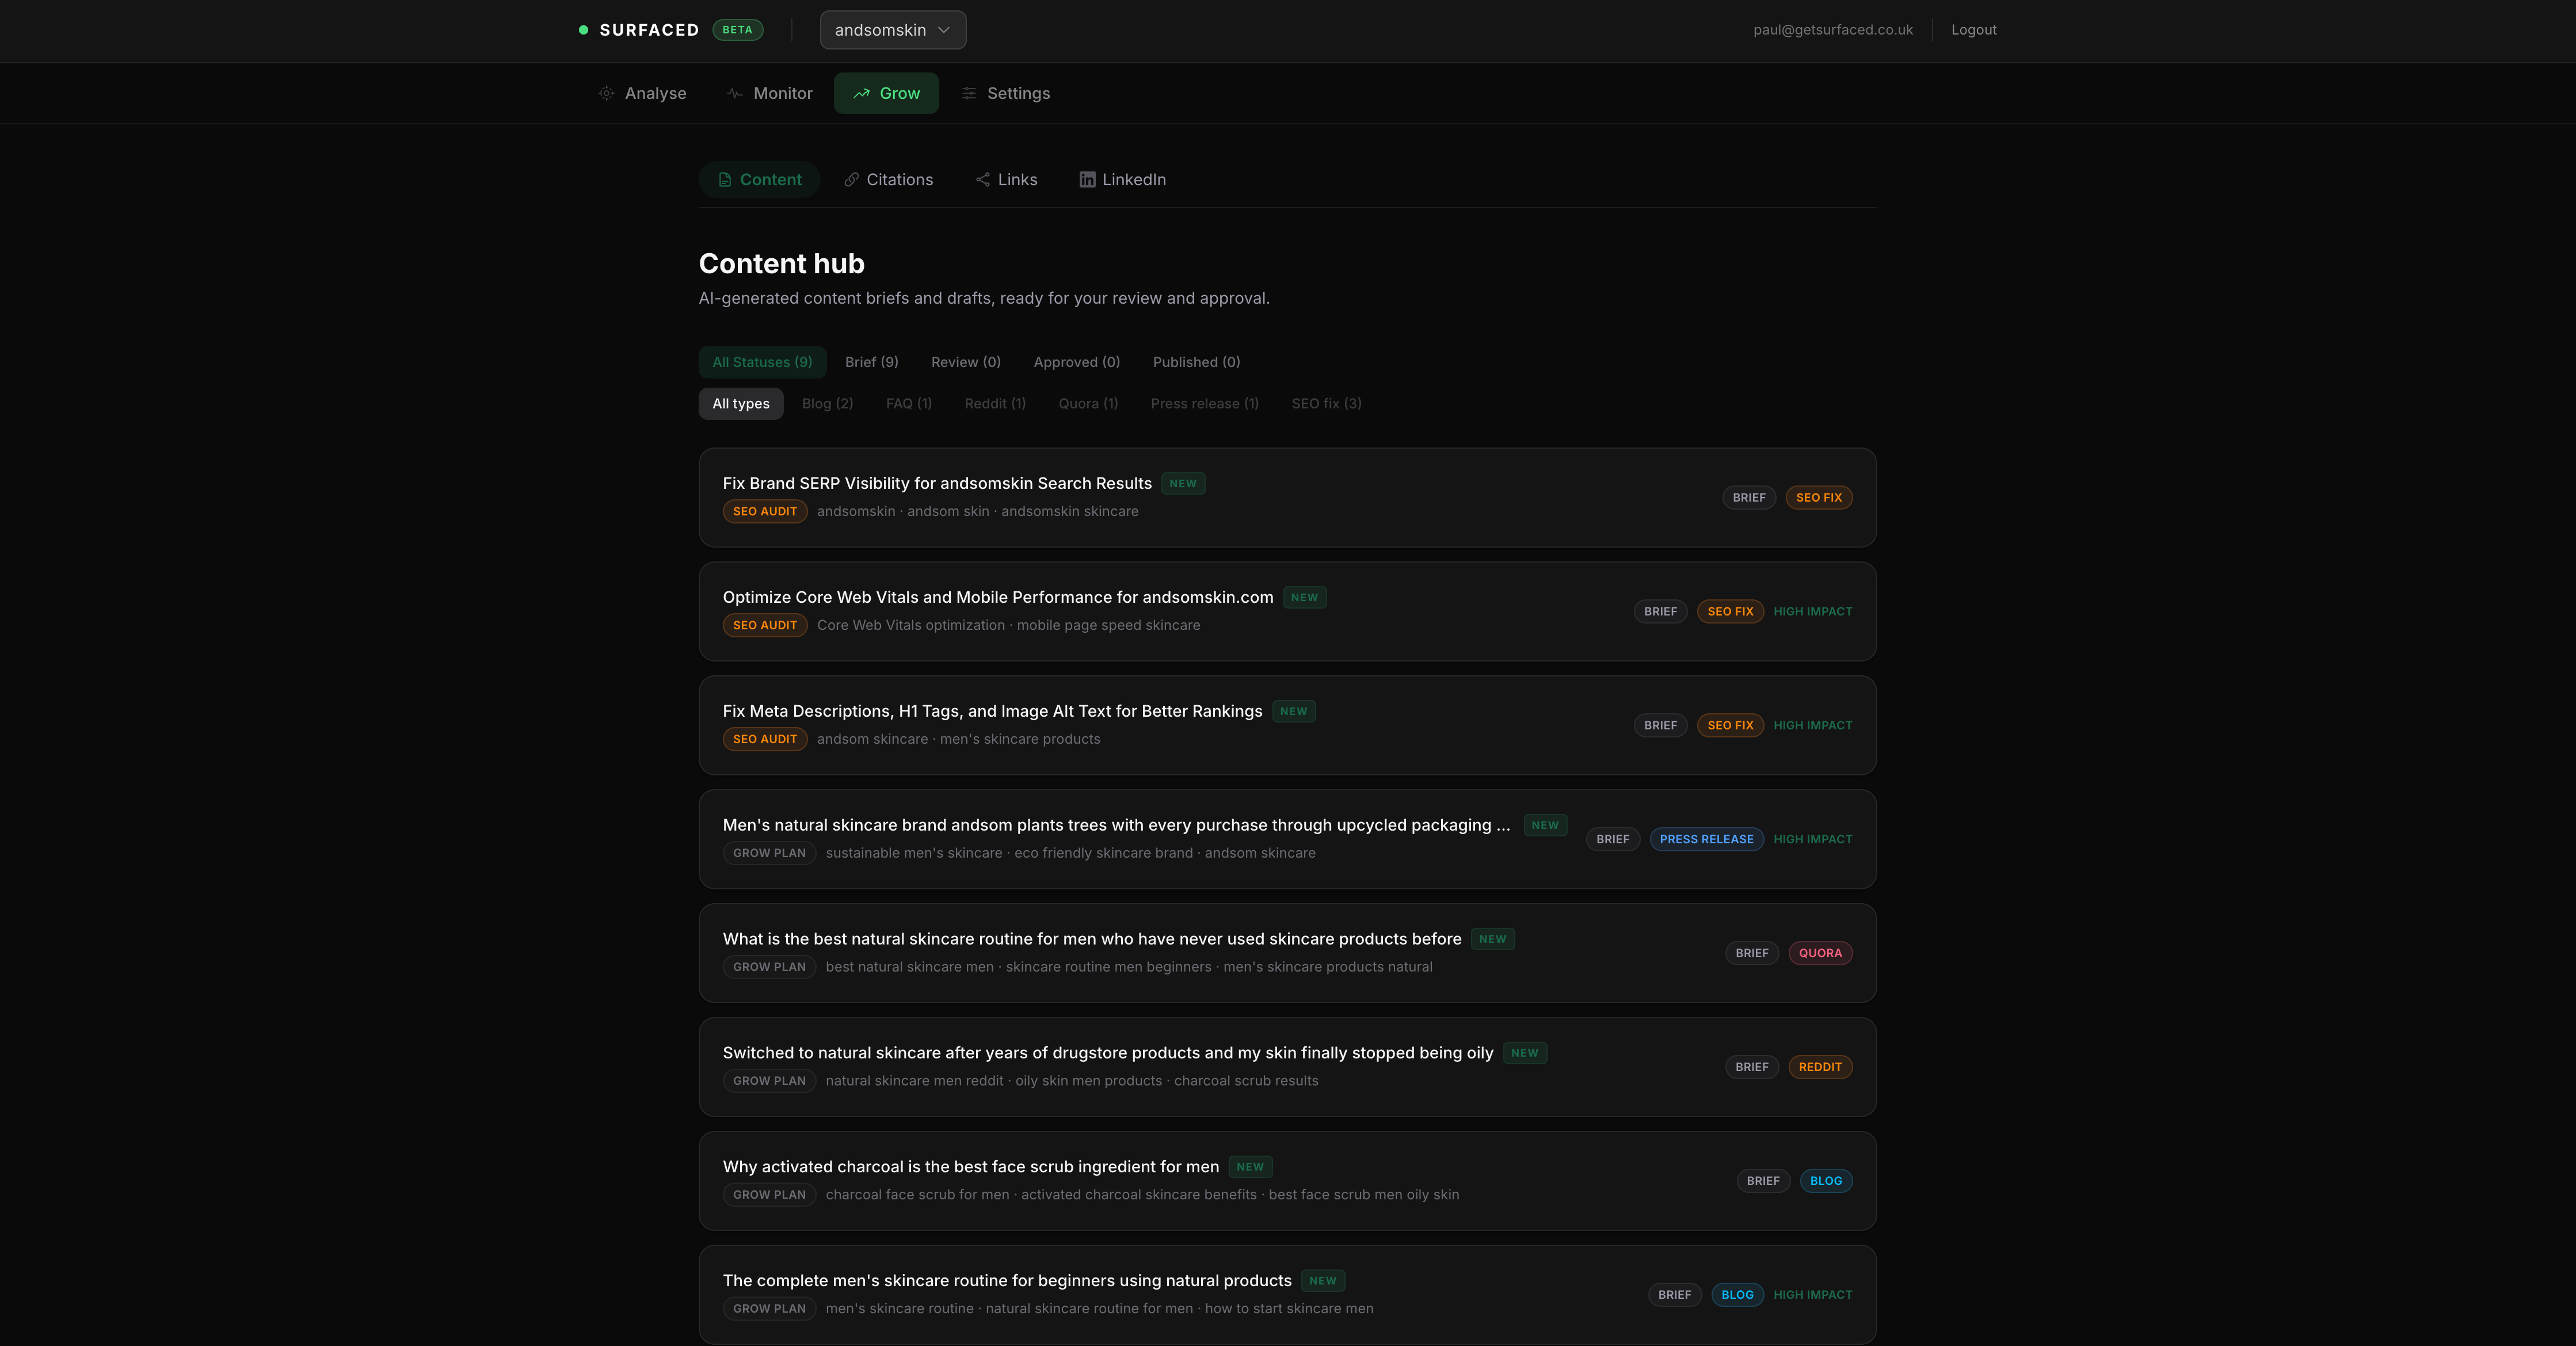The image size is (2576, 1346).
Task: Click keywords 'charcoal face scrub for men' line
Action: click(1142, 1195)
